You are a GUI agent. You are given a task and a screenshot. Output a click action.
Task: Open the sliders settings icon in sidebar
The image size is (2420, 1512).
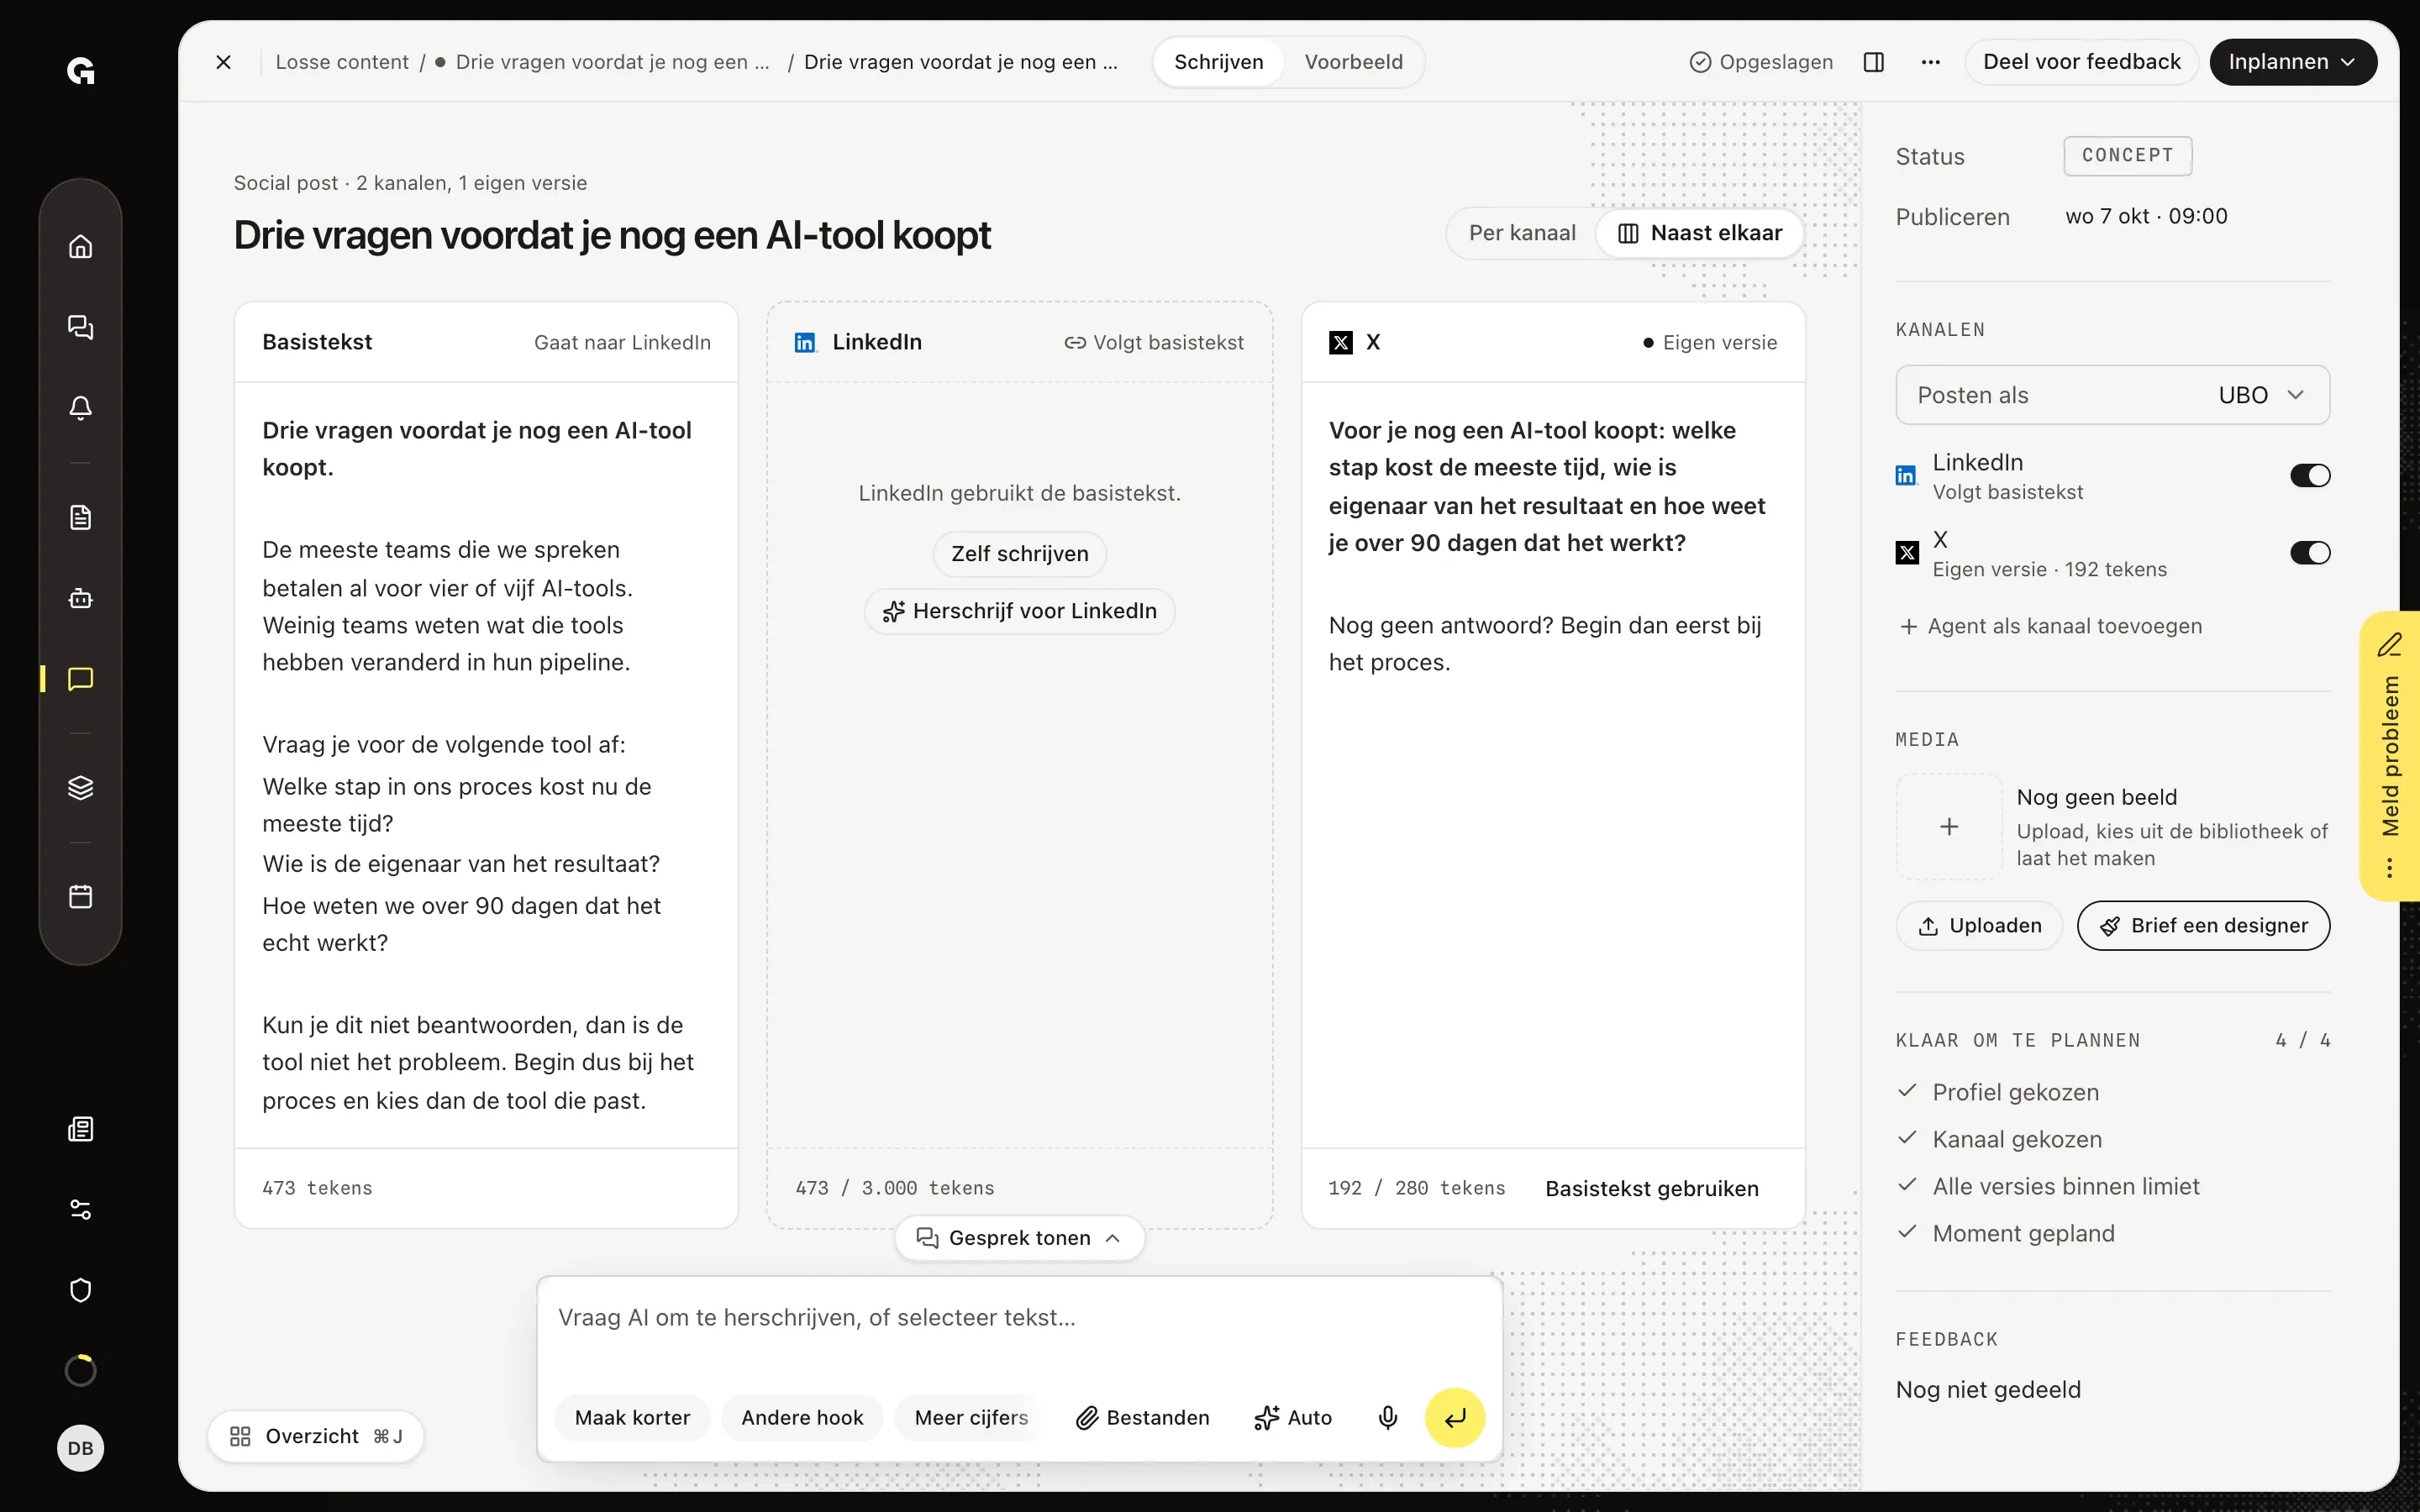[81, 1210]
